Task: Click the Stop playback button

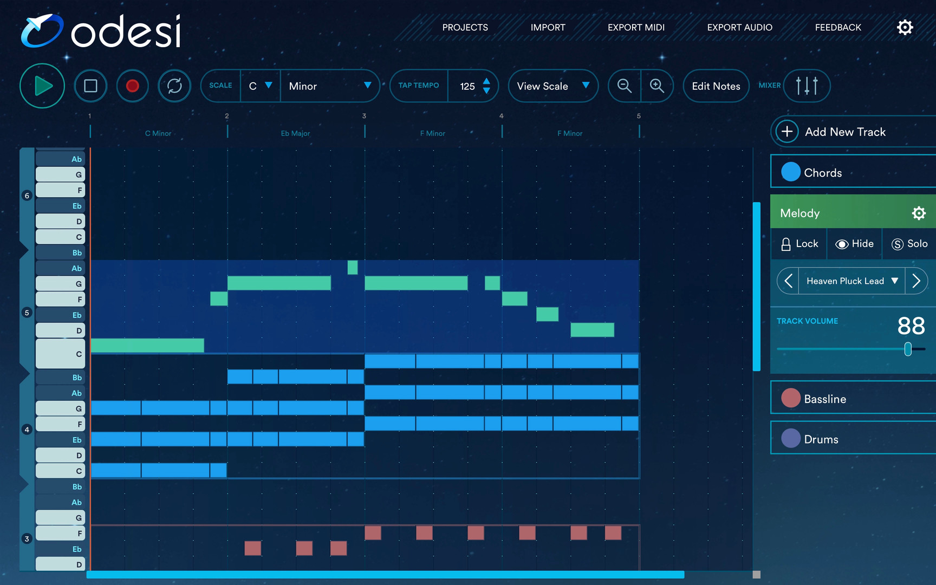Action: (90, 86)
